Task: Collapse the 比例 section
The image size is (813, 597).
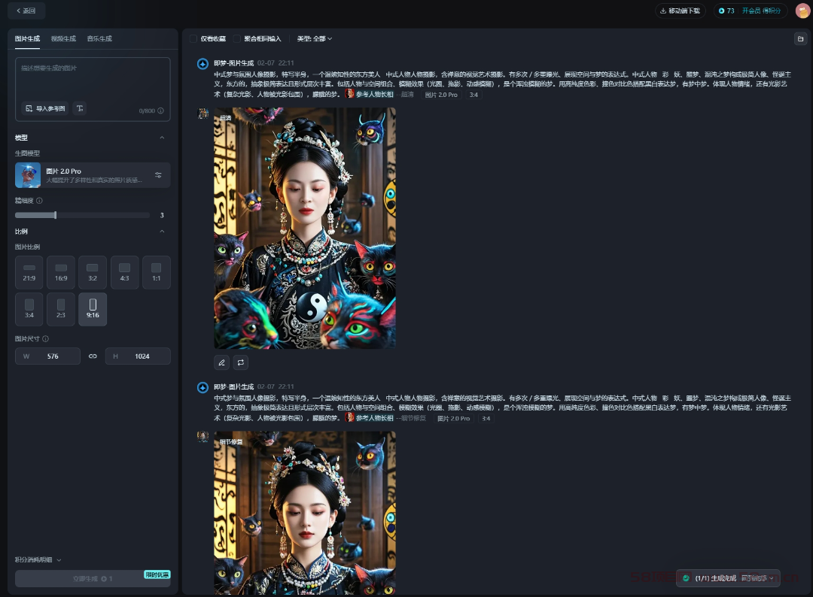Action: tap(162, 232)
